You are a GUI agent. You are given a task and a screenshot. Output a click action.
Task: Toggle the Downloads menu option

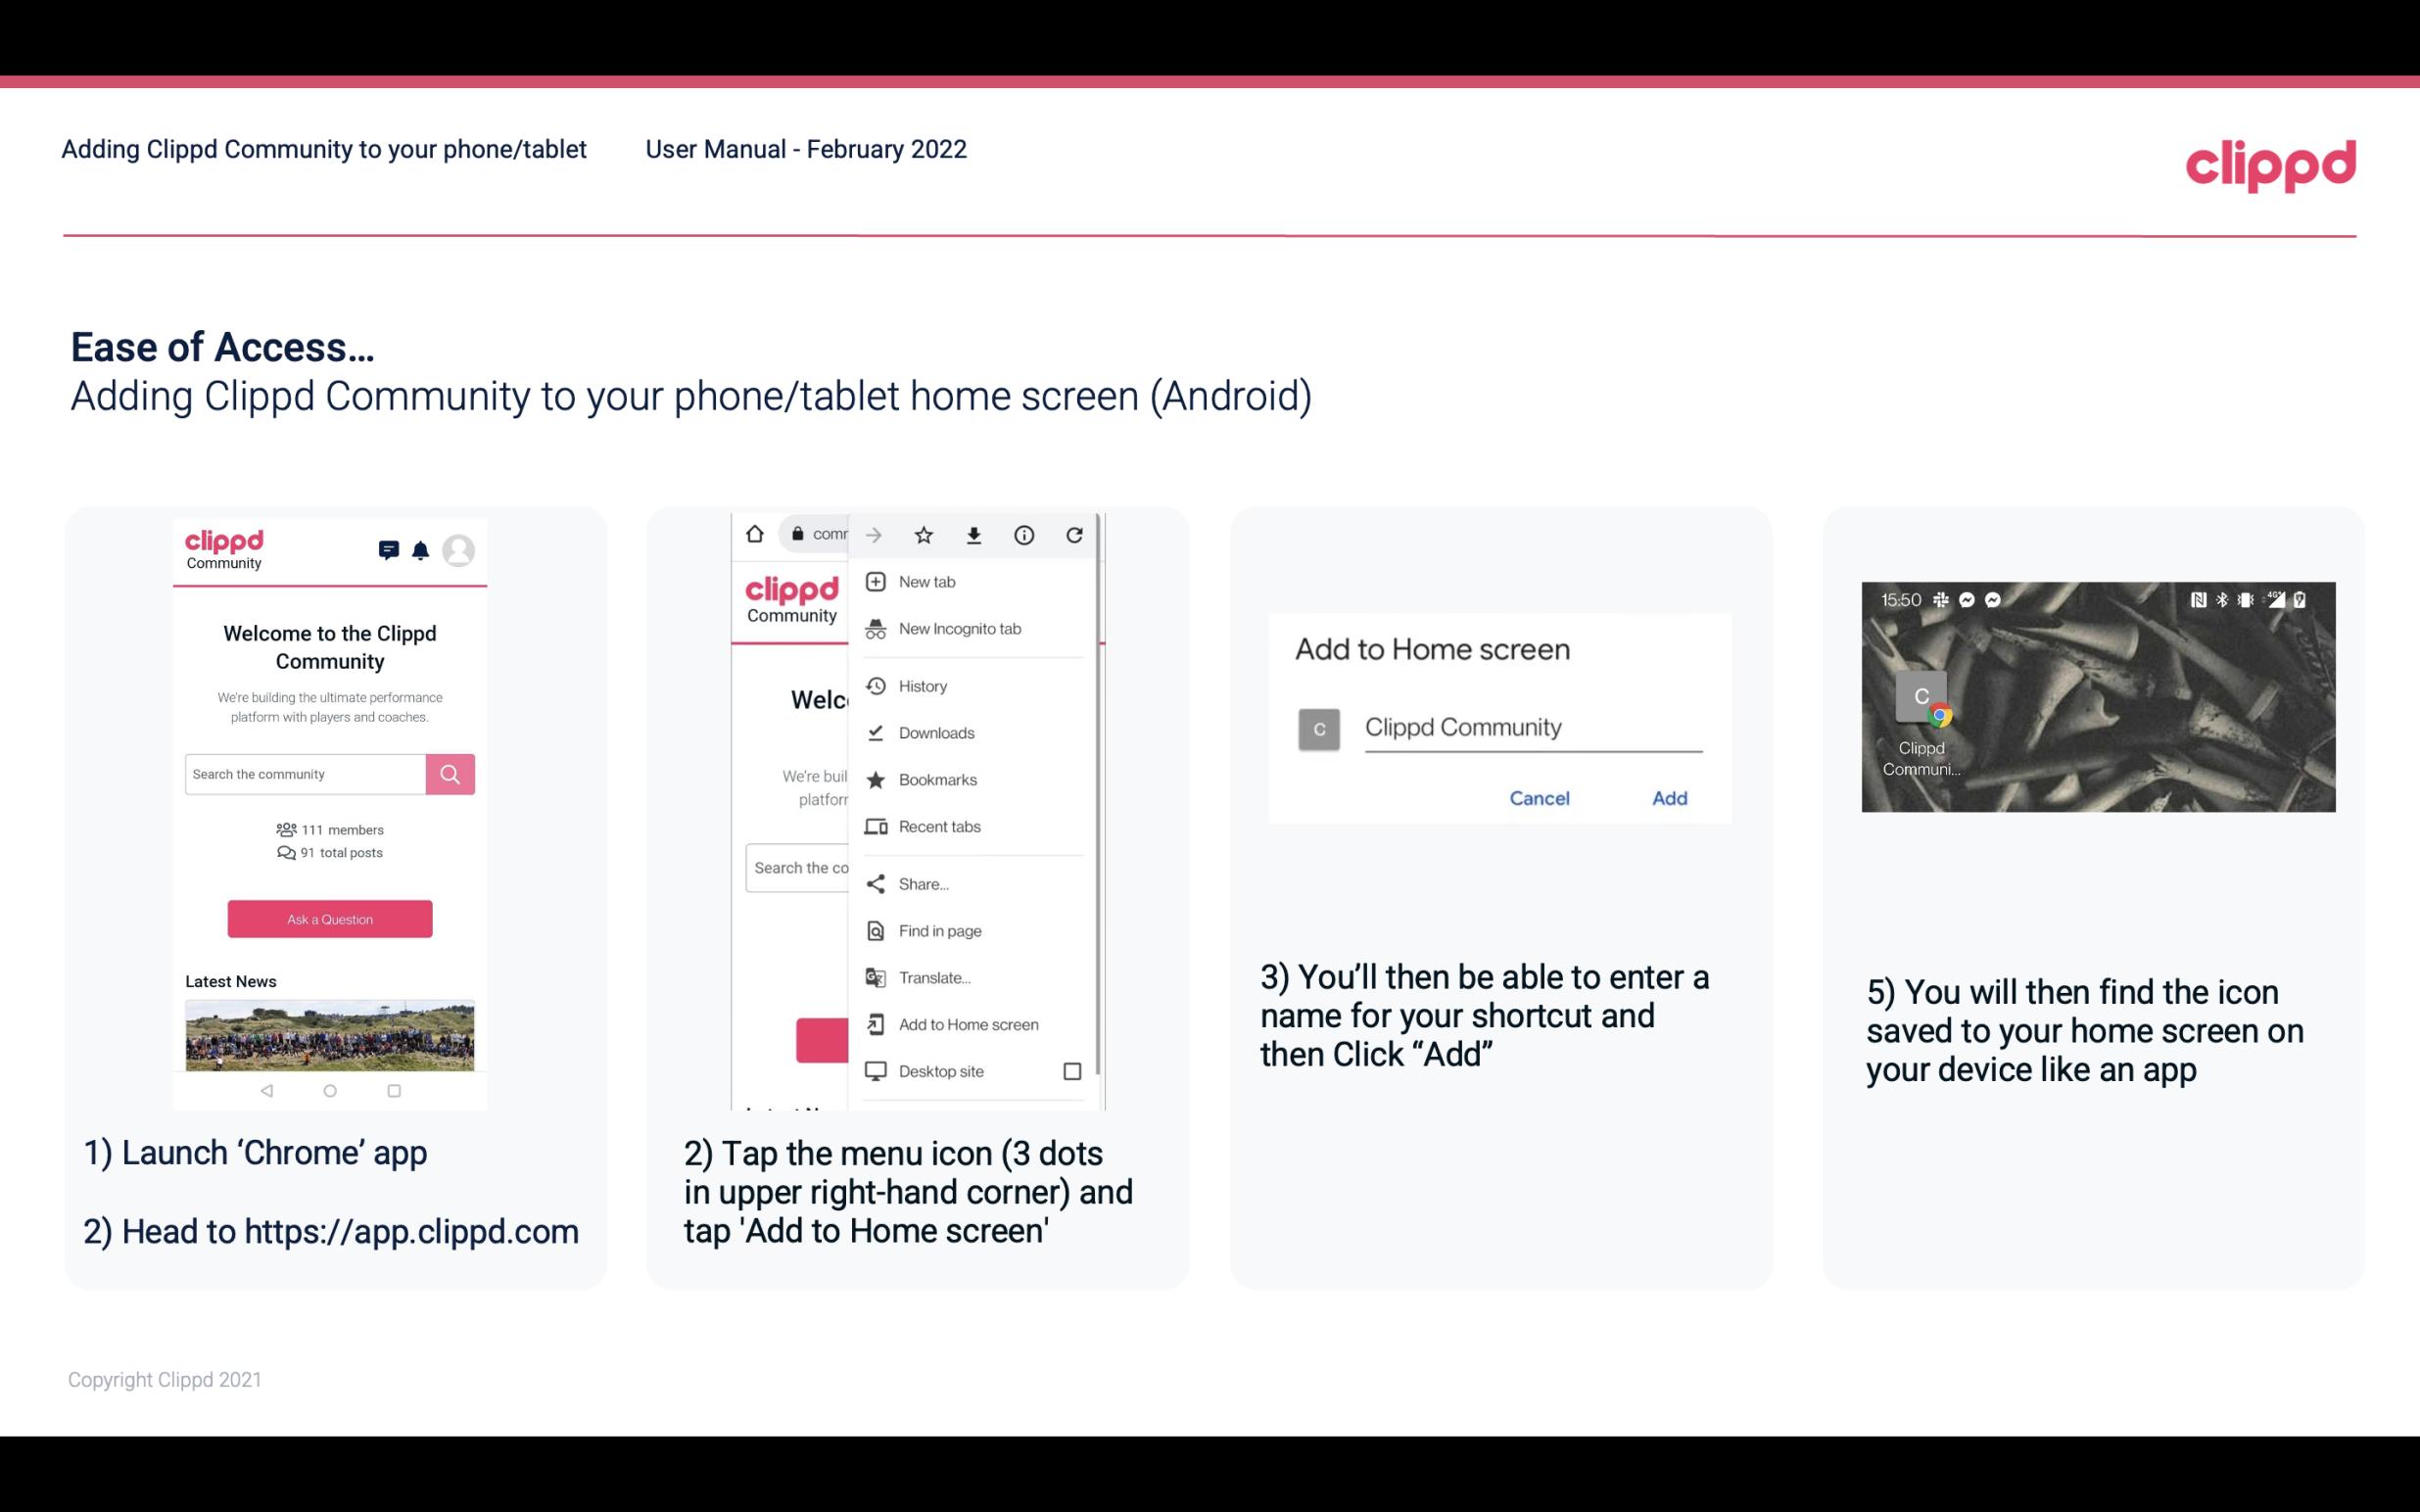pos(935,732)
